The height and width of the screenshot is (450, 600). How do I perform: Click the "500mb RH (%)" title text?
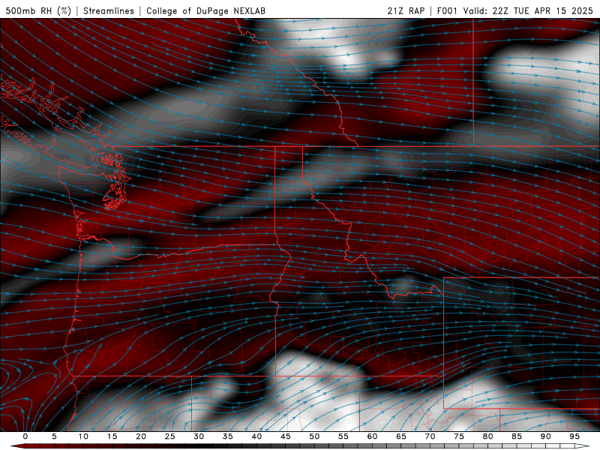tap(38, 10)
